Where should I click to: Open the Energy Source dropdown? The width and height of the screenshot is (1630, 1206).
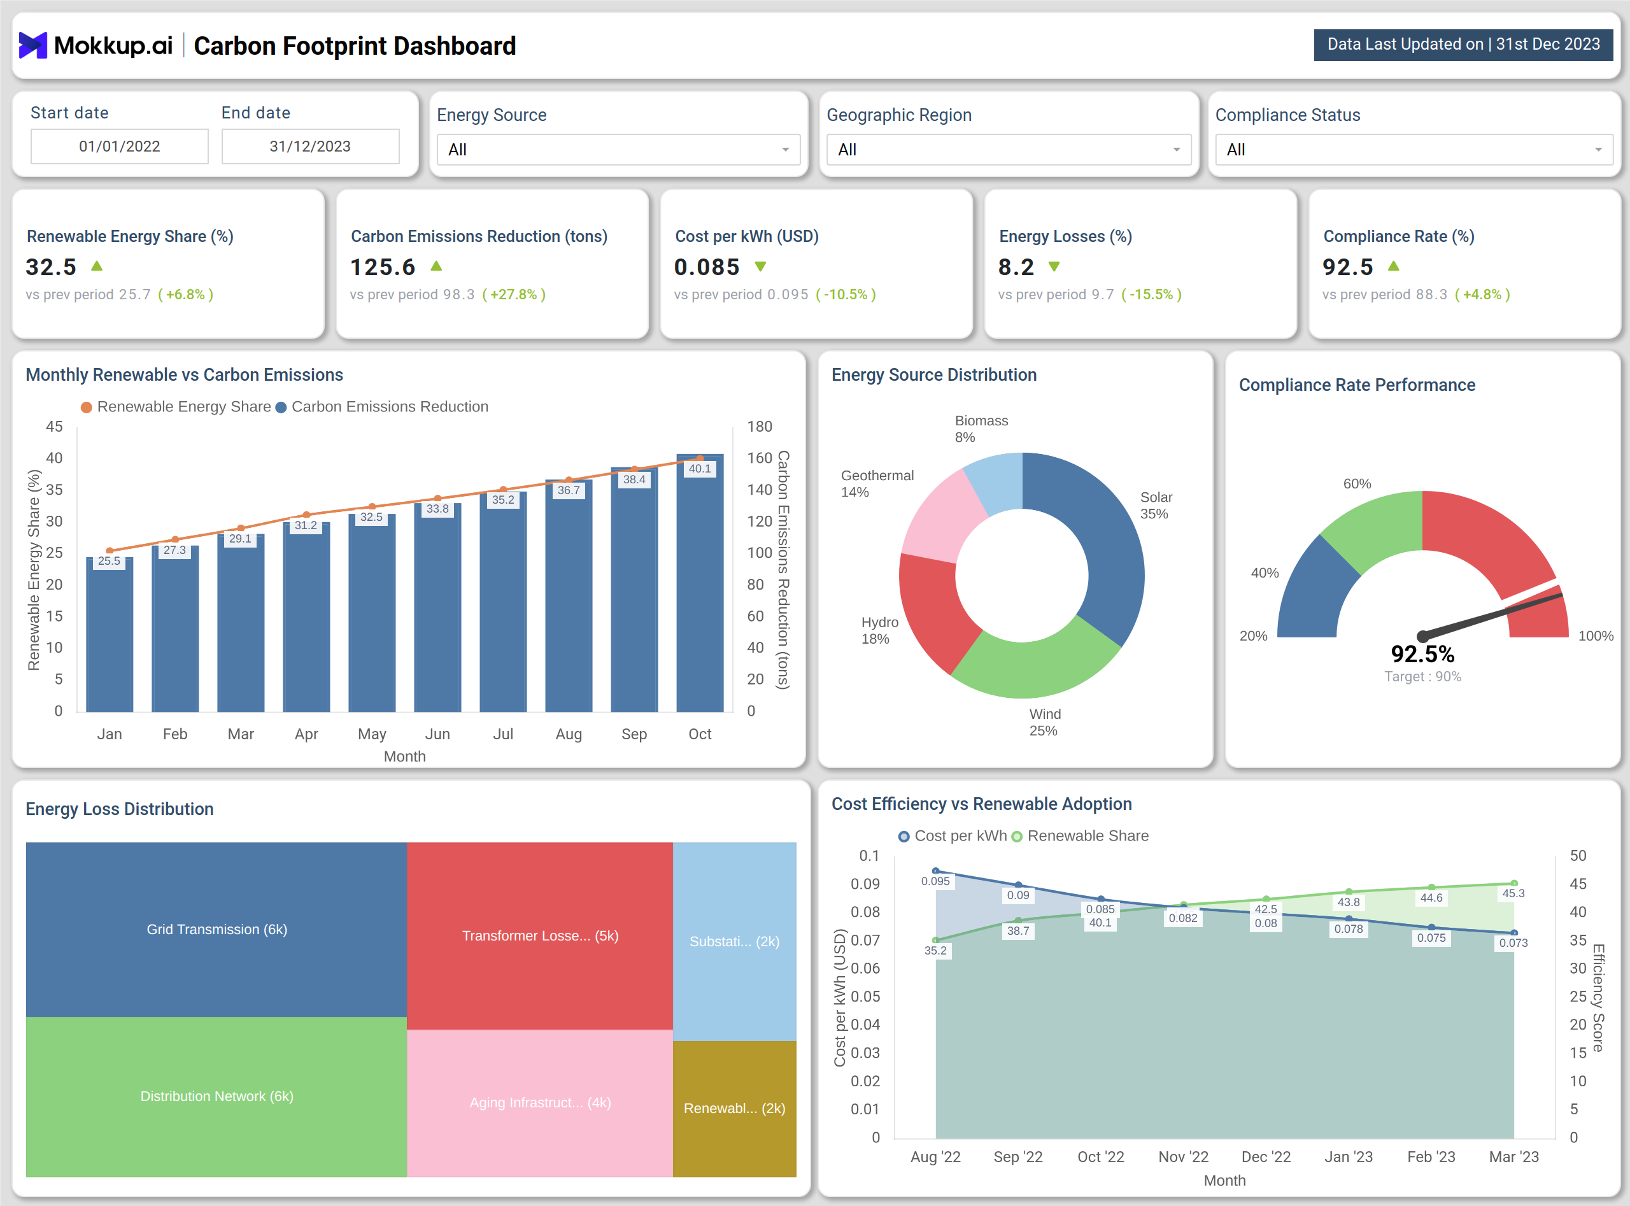click(x=618, y=150)
